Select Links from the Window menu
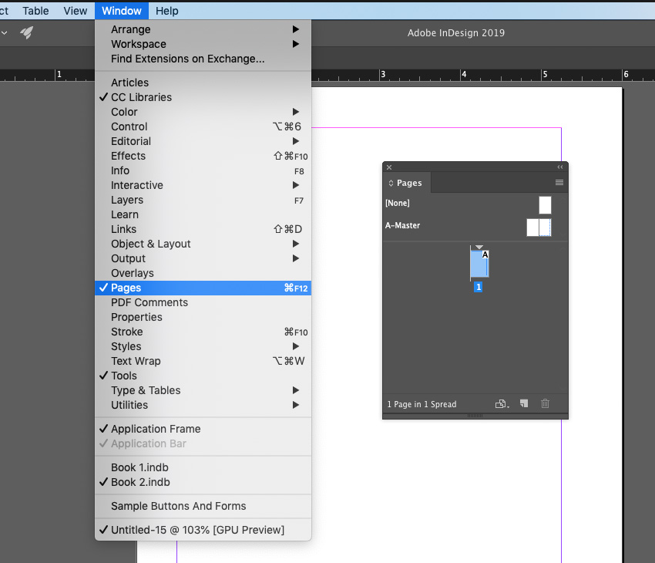Image resolution: width=655 pixels, height=563 pixels. pos(124,229)
